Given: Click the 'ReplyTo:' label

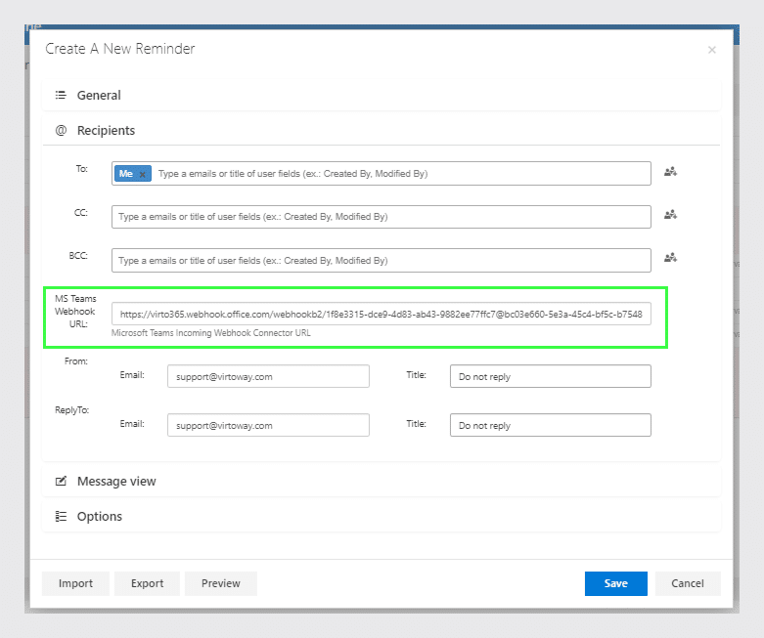Looking at the screenshot, I should click(x=72, y=410).
